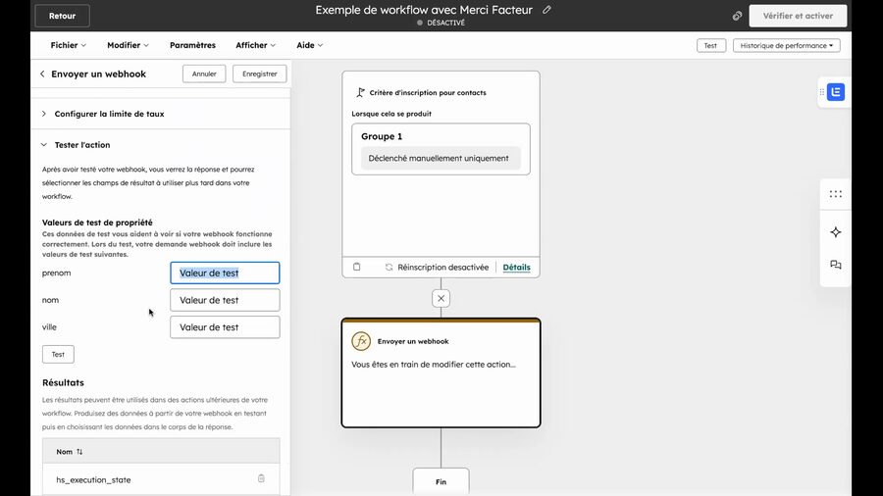The image size is (883, 496).
Task: Click the pencil icon to rename workflow
Action: coord(546,10)
